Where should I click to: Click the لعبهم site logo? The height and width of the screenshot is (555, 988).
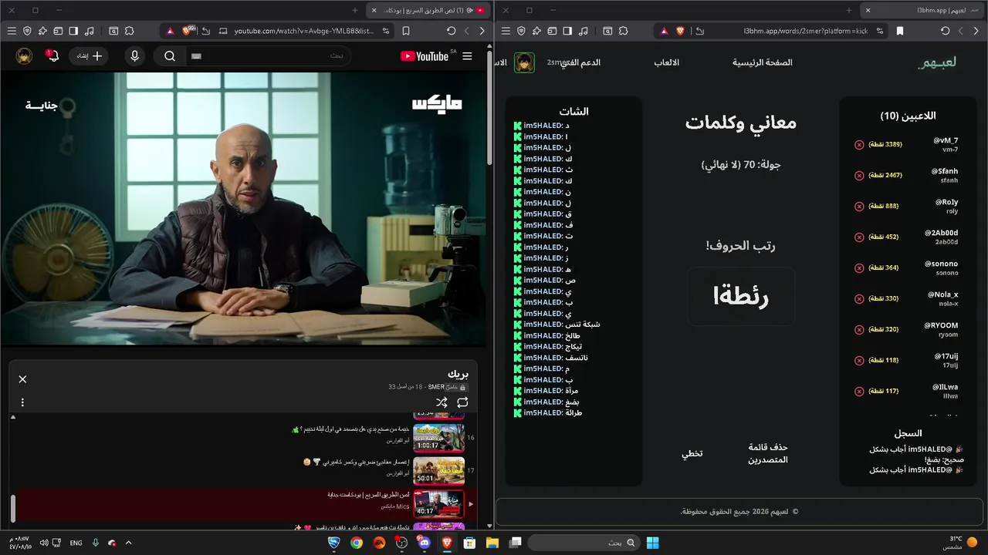pos(937,62)
